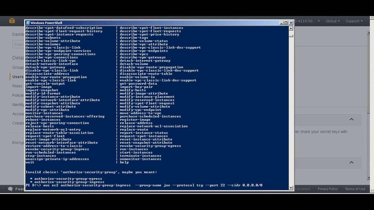Click the 'get-password-data' command text
The width and height of the screenshot is (374, 210).
[x=138, y=84]
